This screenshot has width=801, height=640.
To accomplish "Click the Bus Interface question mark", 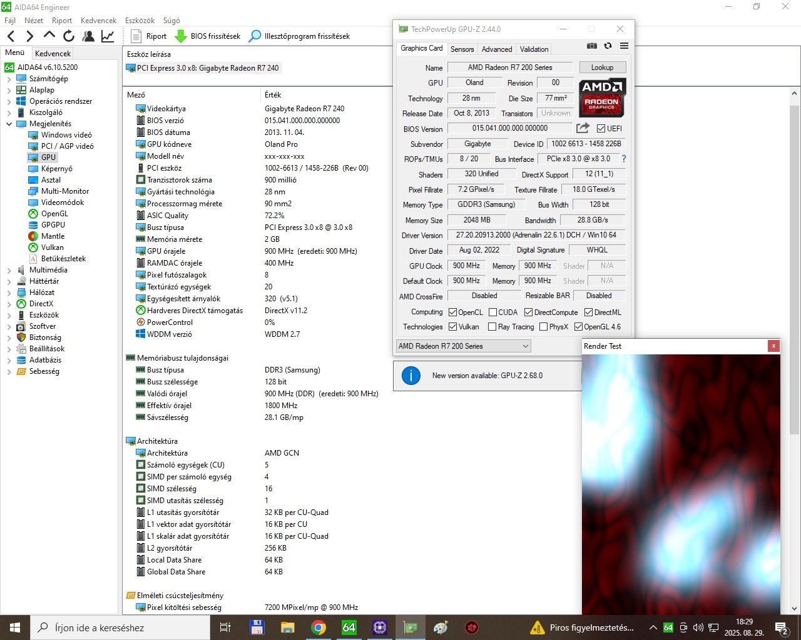I will (x=624, y=159).
